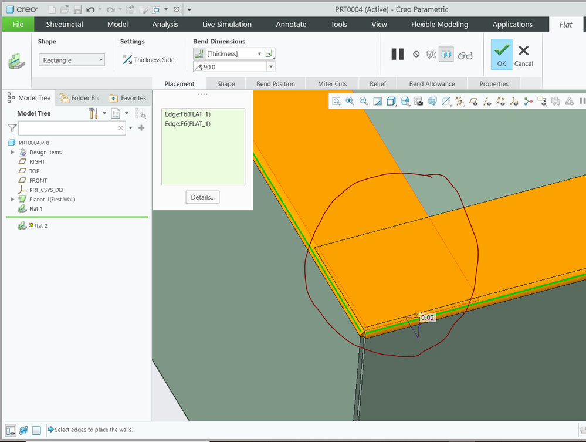Click the green OK checkmark button
The height and width of the screenshot is (442, 586).
(502, 54)
